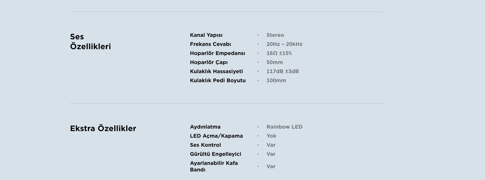Click the arrow beside Ses Kontrol
This screenshot has height=180, width=485.
[258, 145]
